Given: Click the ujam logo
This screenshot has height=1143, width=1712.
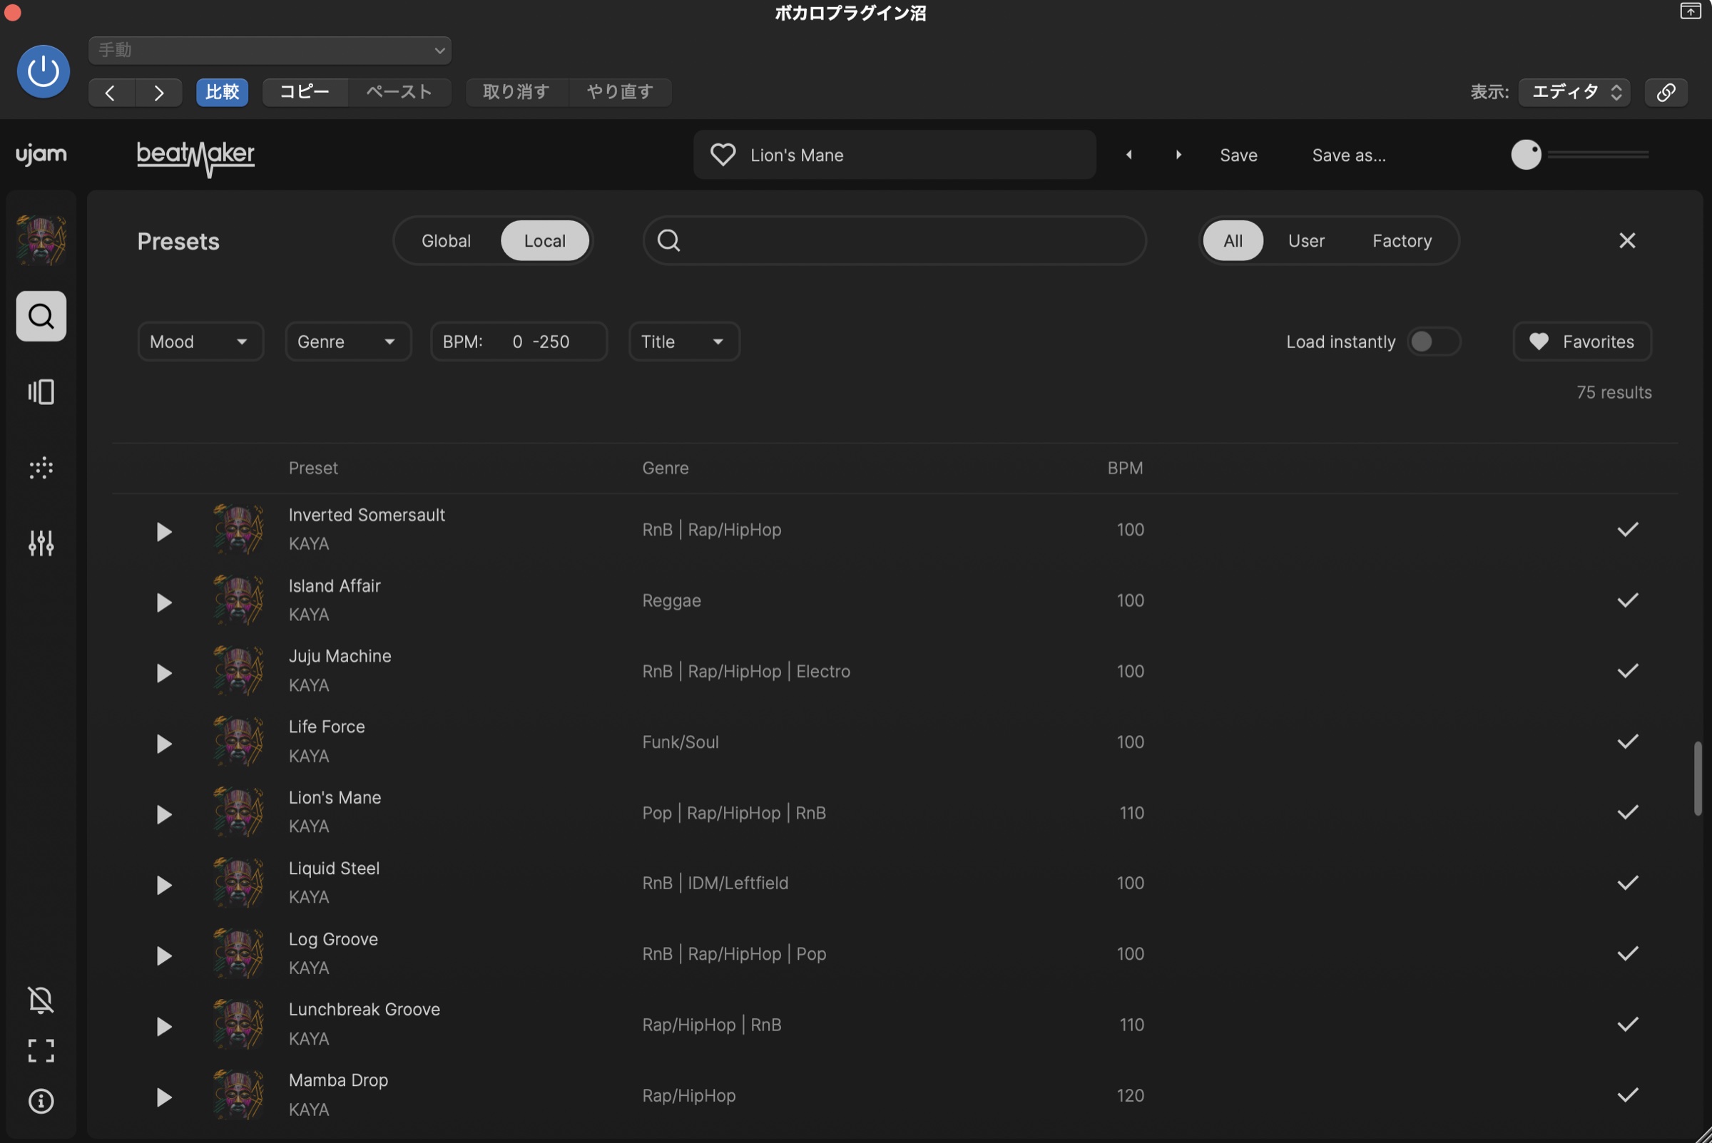Looking at the screenshot, I should pyautogui.click(x=41, y=155).
